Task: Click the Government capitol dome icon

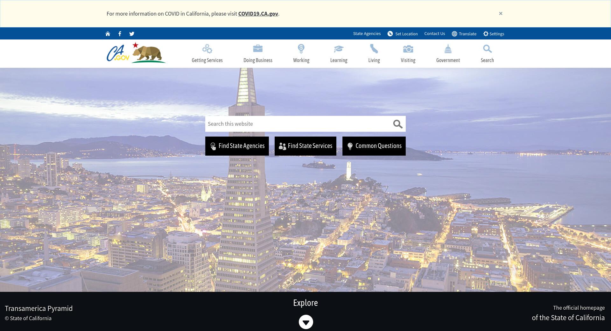Action: 448,49
